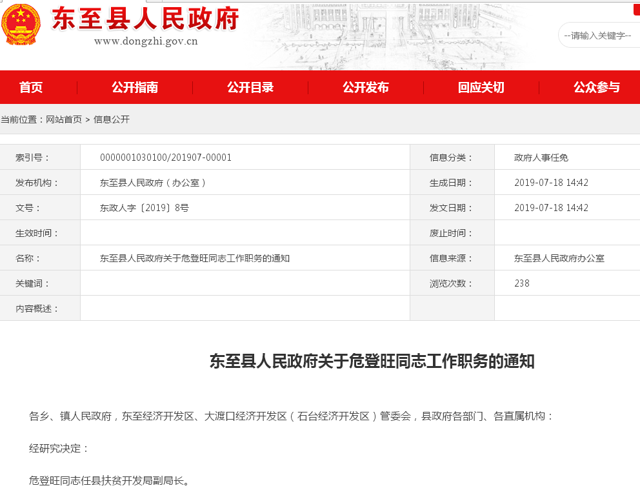
Task: Click the 废止时间 label cell
Action: click(x=452, y=233)
